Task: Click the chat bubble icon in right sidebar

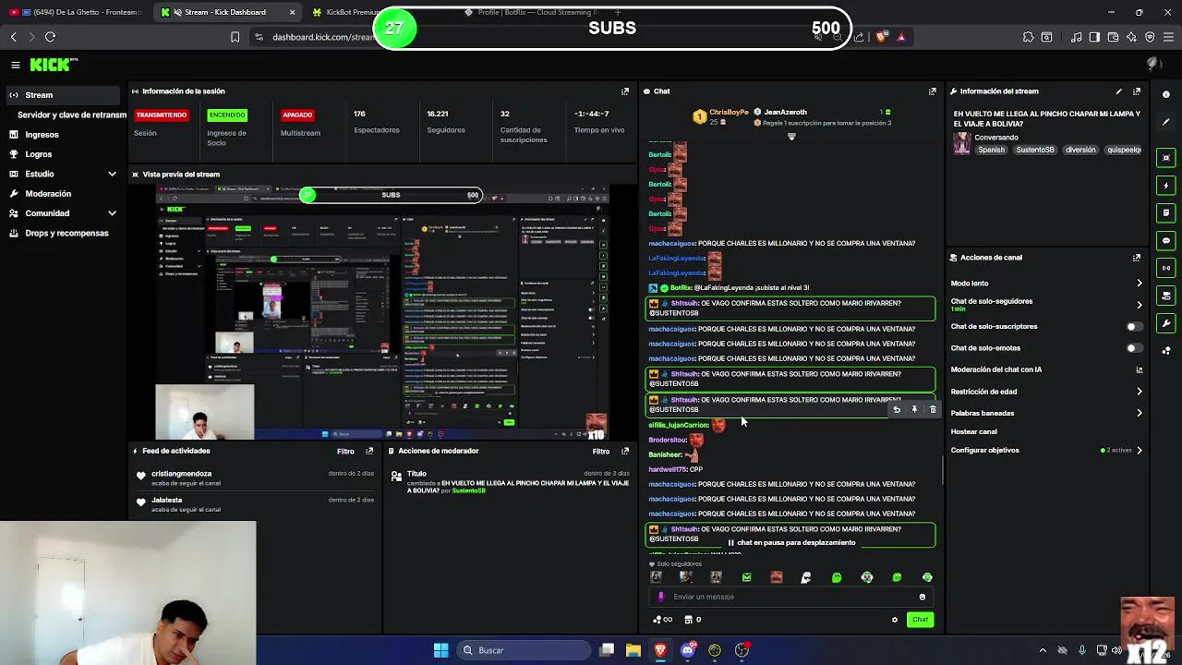Action: pyautogui.click(x=1166, y=240)
